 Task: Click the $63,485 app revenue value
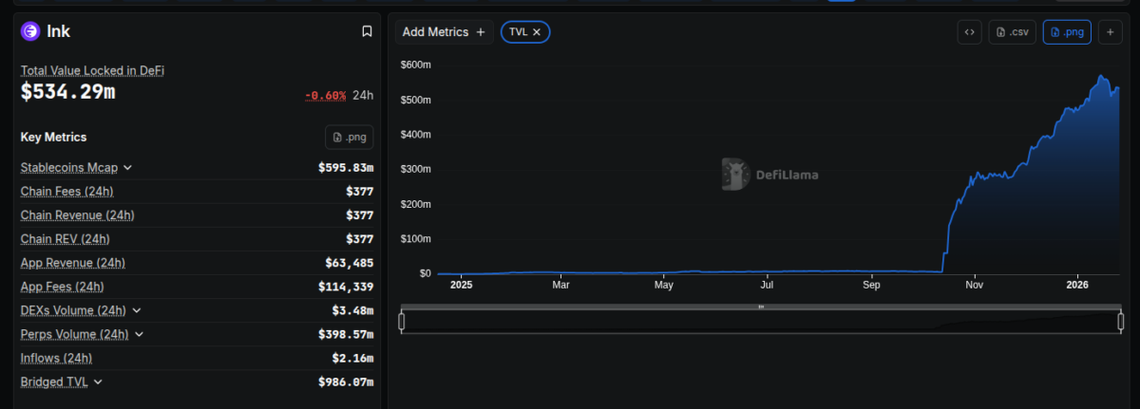pos(350,263)
